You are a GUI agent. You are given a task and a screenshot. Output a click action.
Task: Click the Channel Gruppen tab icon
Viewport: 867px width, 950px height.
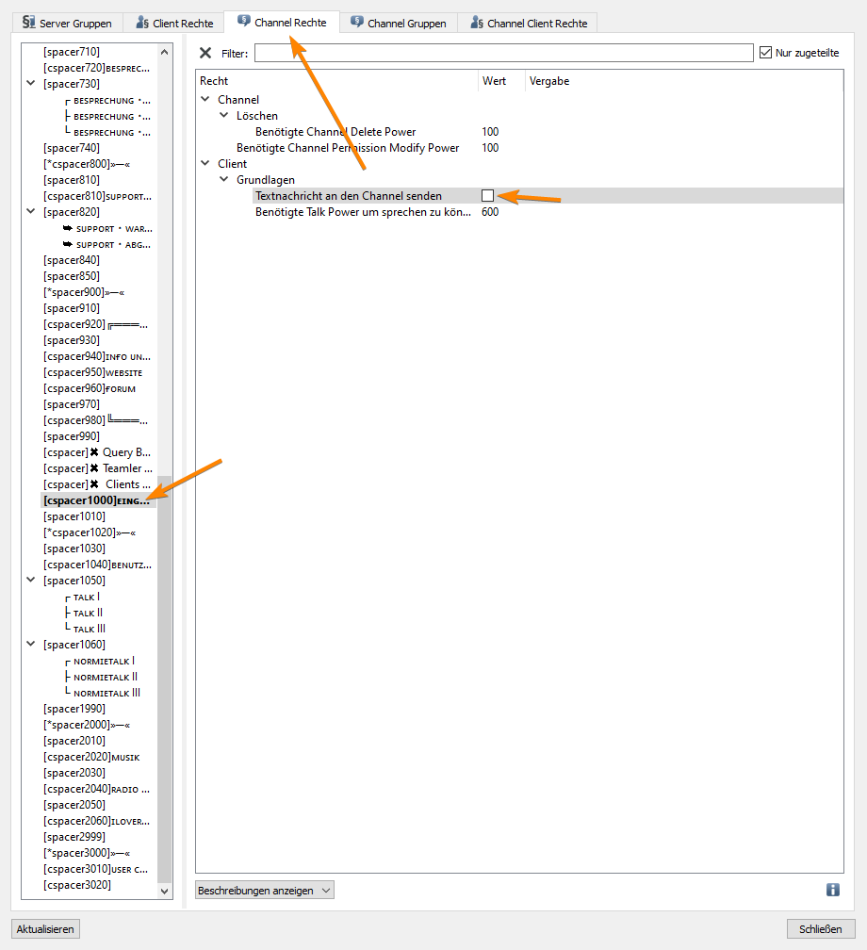tap(357, 23)
